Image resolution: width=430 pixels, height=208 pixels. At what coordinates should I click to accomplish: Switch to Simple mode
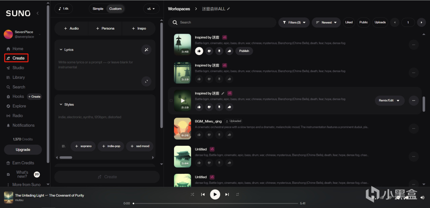(98, 9)
